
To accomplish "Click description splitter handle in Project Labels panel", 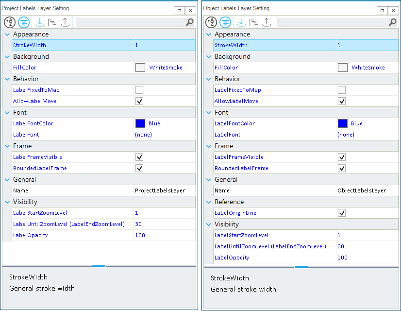I will 99,266.
